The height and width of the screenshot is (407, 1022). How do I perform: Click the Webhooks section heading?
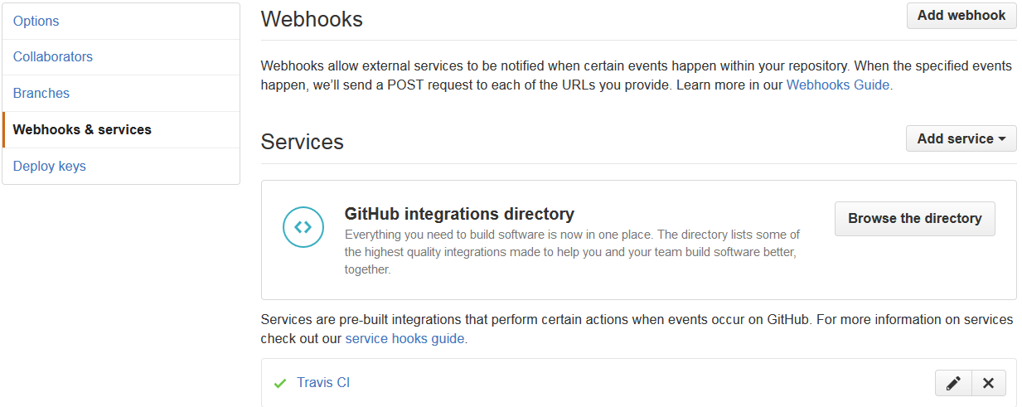tap(312, 19)
